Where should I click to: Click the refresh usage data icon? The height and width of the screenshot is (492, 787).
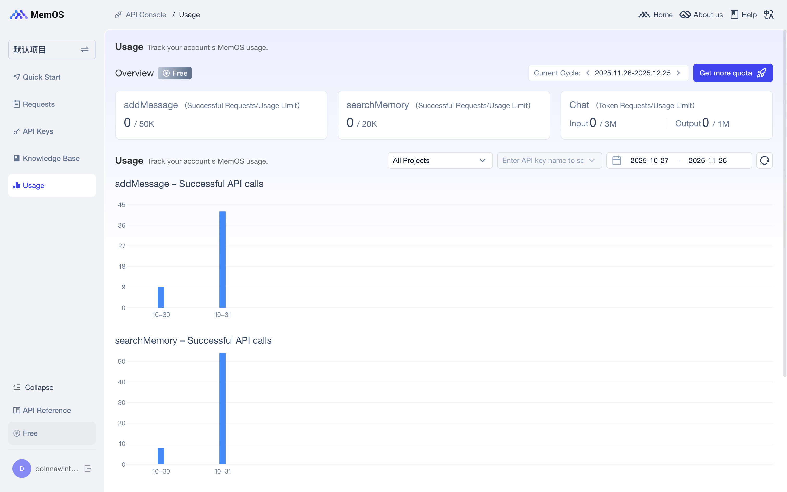click(x=764, y=160)
